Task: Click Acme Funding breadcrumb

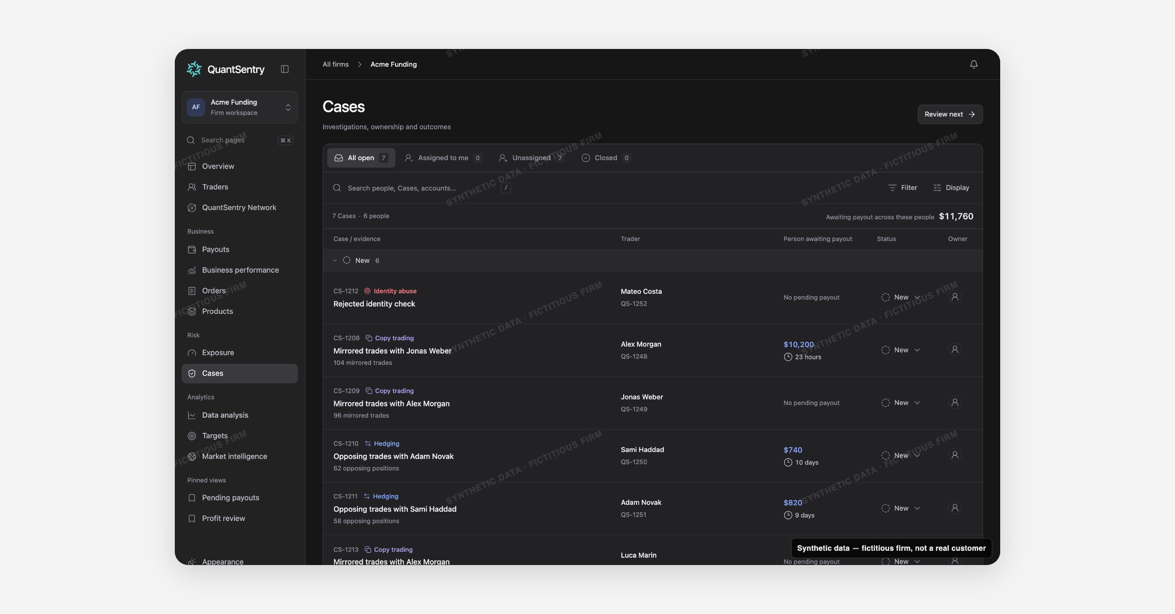Action: pyautogui.click(x=394, y=64)
